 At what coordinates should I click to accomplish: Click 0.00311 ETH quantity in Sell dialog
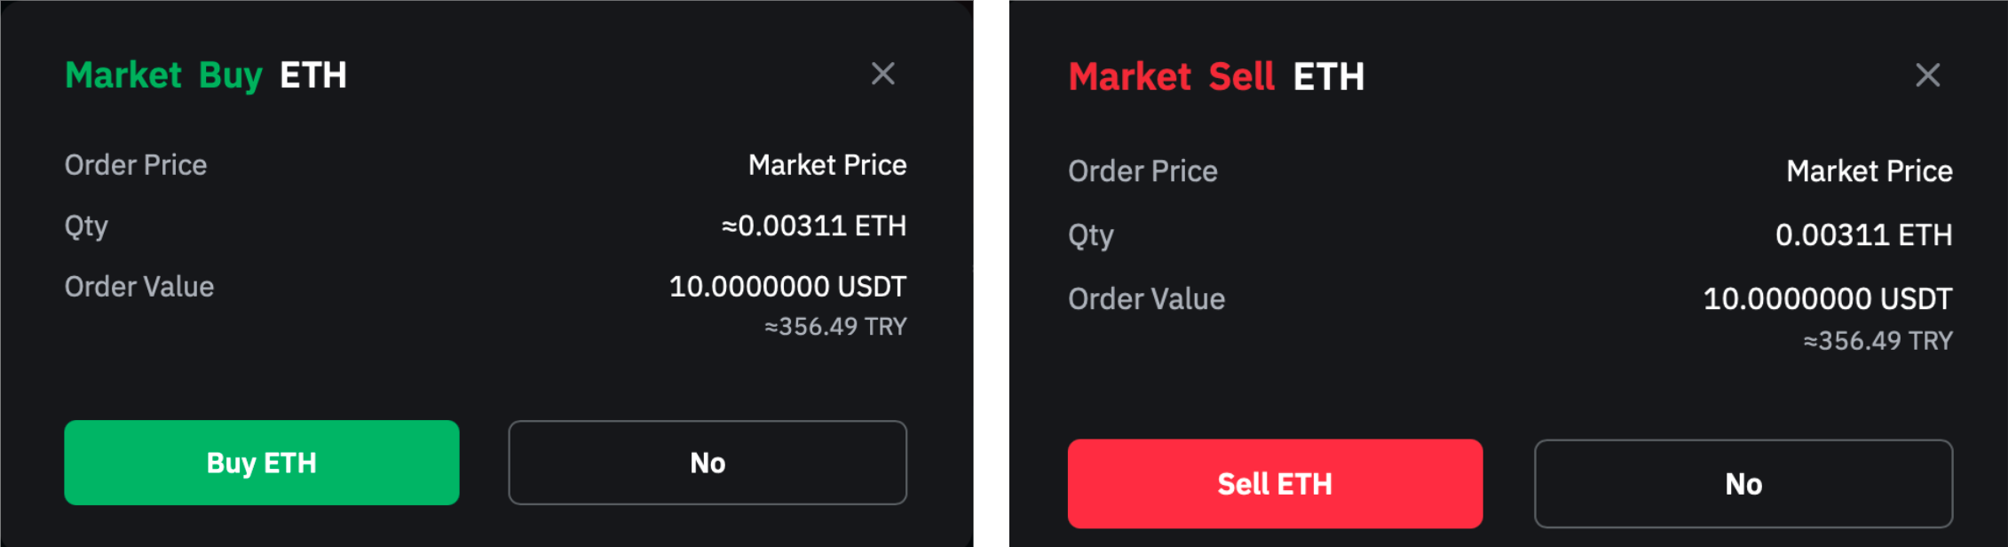click(1863, 235)
